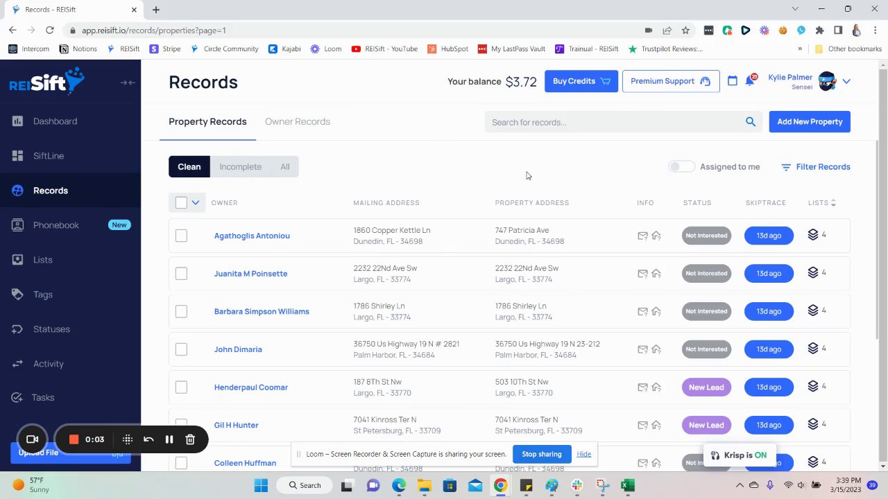Viewport: 888px width, 499px height.
Task: Delete the Loom recording with the trash icon
Action: (x=190, y=439)
